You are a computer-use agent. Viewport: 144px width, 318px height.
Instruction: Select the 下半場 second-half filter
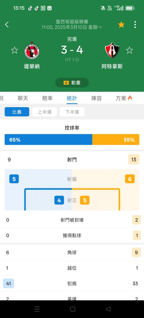pos(72,112)
